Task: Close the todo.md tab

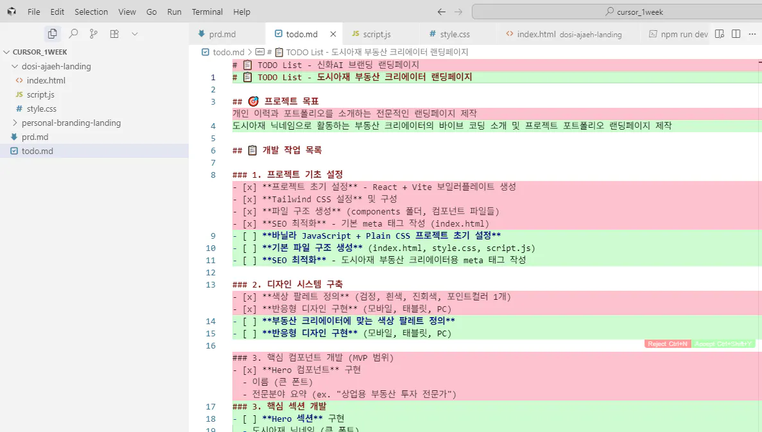Action: (x=333, y=34)
